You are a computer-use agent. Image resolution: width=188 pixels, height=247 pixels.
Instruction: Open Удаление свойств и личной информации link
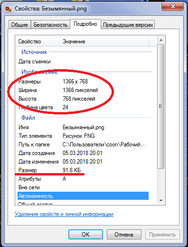[x=64, y=214]
